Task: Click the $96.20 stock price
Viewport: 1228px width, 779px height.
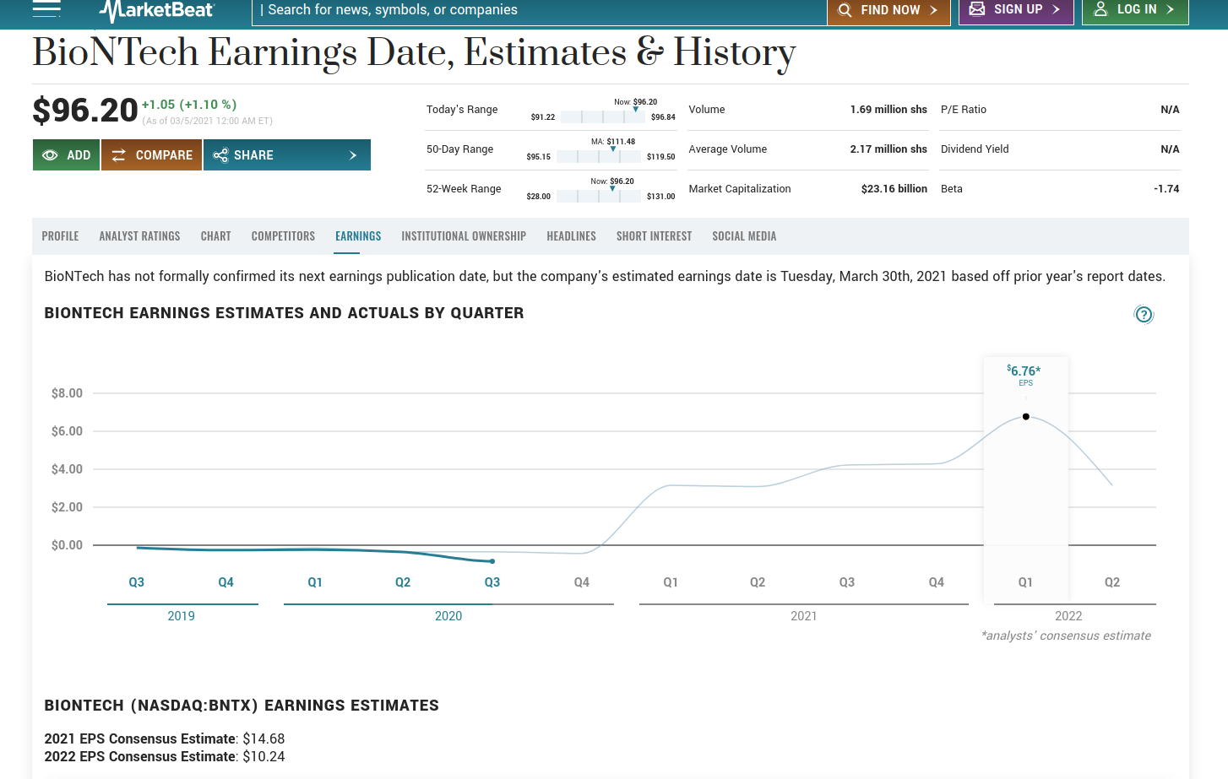Action: [x=85, y=111]
